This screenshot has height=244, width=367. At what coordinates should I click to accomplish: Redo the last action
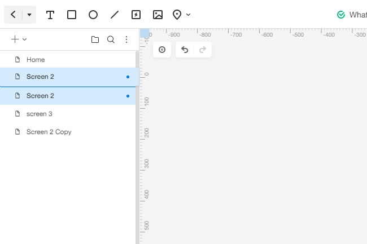tap(203, 50)
